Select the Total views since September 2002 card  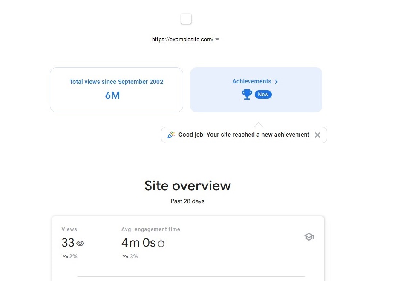[116, 89]
